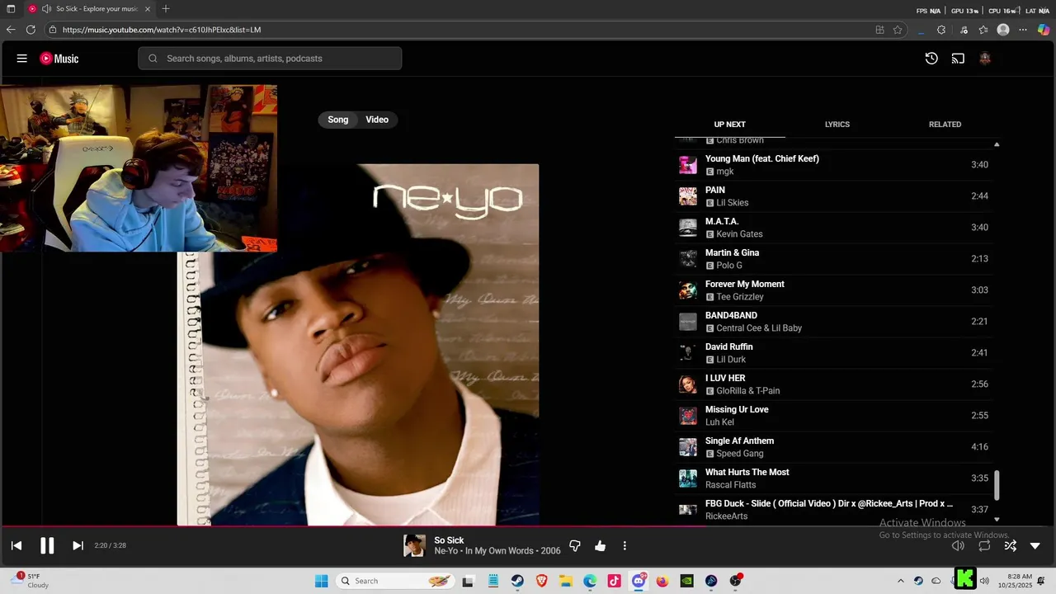Open browser Settings and more menu
The width and height of the screenshot is (1056, 594).
pos(1023,30)
